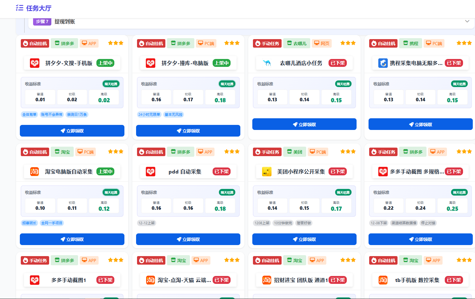Click the 招财进宝 团队版 通道1 icon

[267, 280]
